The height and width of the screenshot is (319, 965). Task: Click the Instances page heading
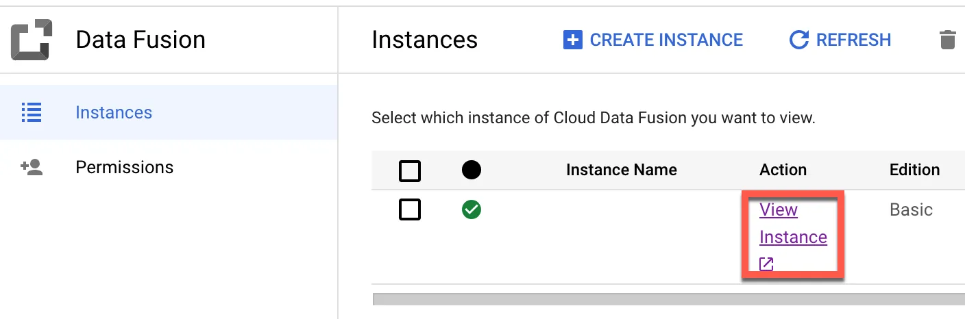[424, 40]
